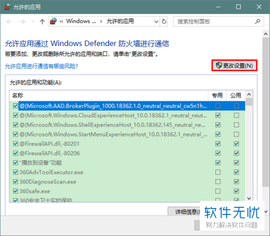Select the StartMenuExperienceHost row
270x236 pixels.
pyautogui.click(x=127, y=134)
